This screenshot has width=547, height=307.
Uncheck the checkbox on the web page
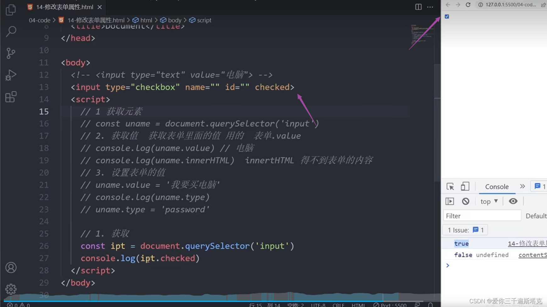447,16
